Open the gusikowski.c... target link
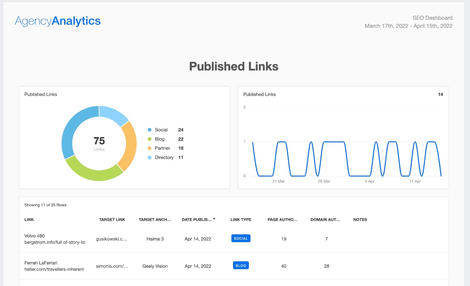470x286 pixels. (111, 239)
